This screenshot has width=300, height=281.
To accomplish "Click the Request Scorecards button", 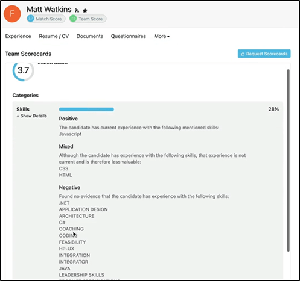I will [264, 54].
